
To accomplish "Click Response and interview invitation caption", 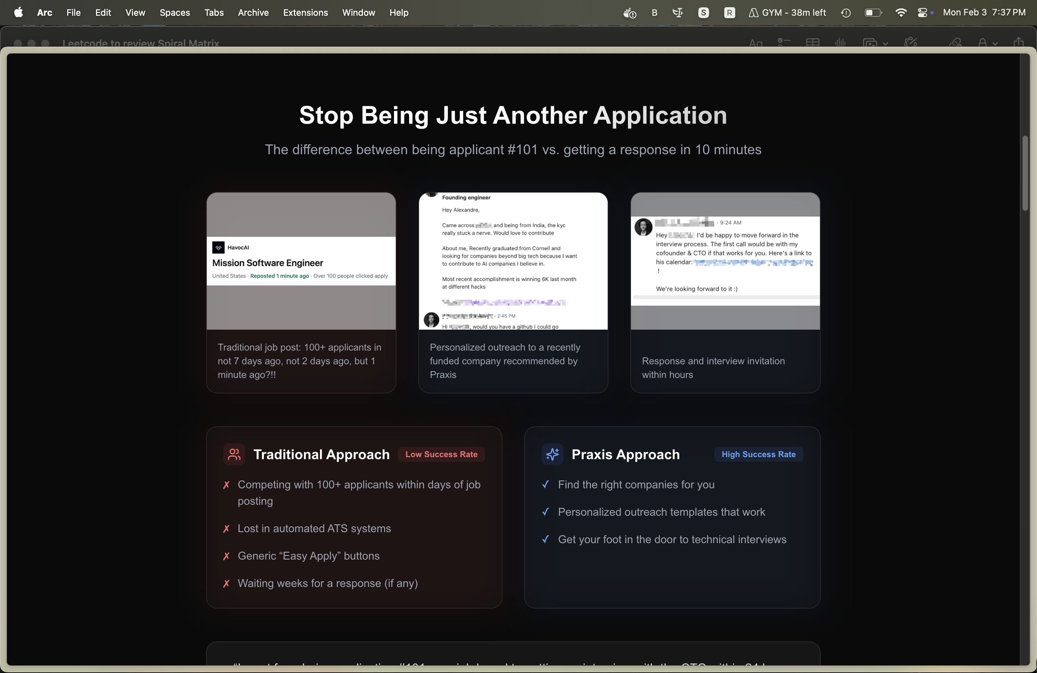I will coord(713,367).
